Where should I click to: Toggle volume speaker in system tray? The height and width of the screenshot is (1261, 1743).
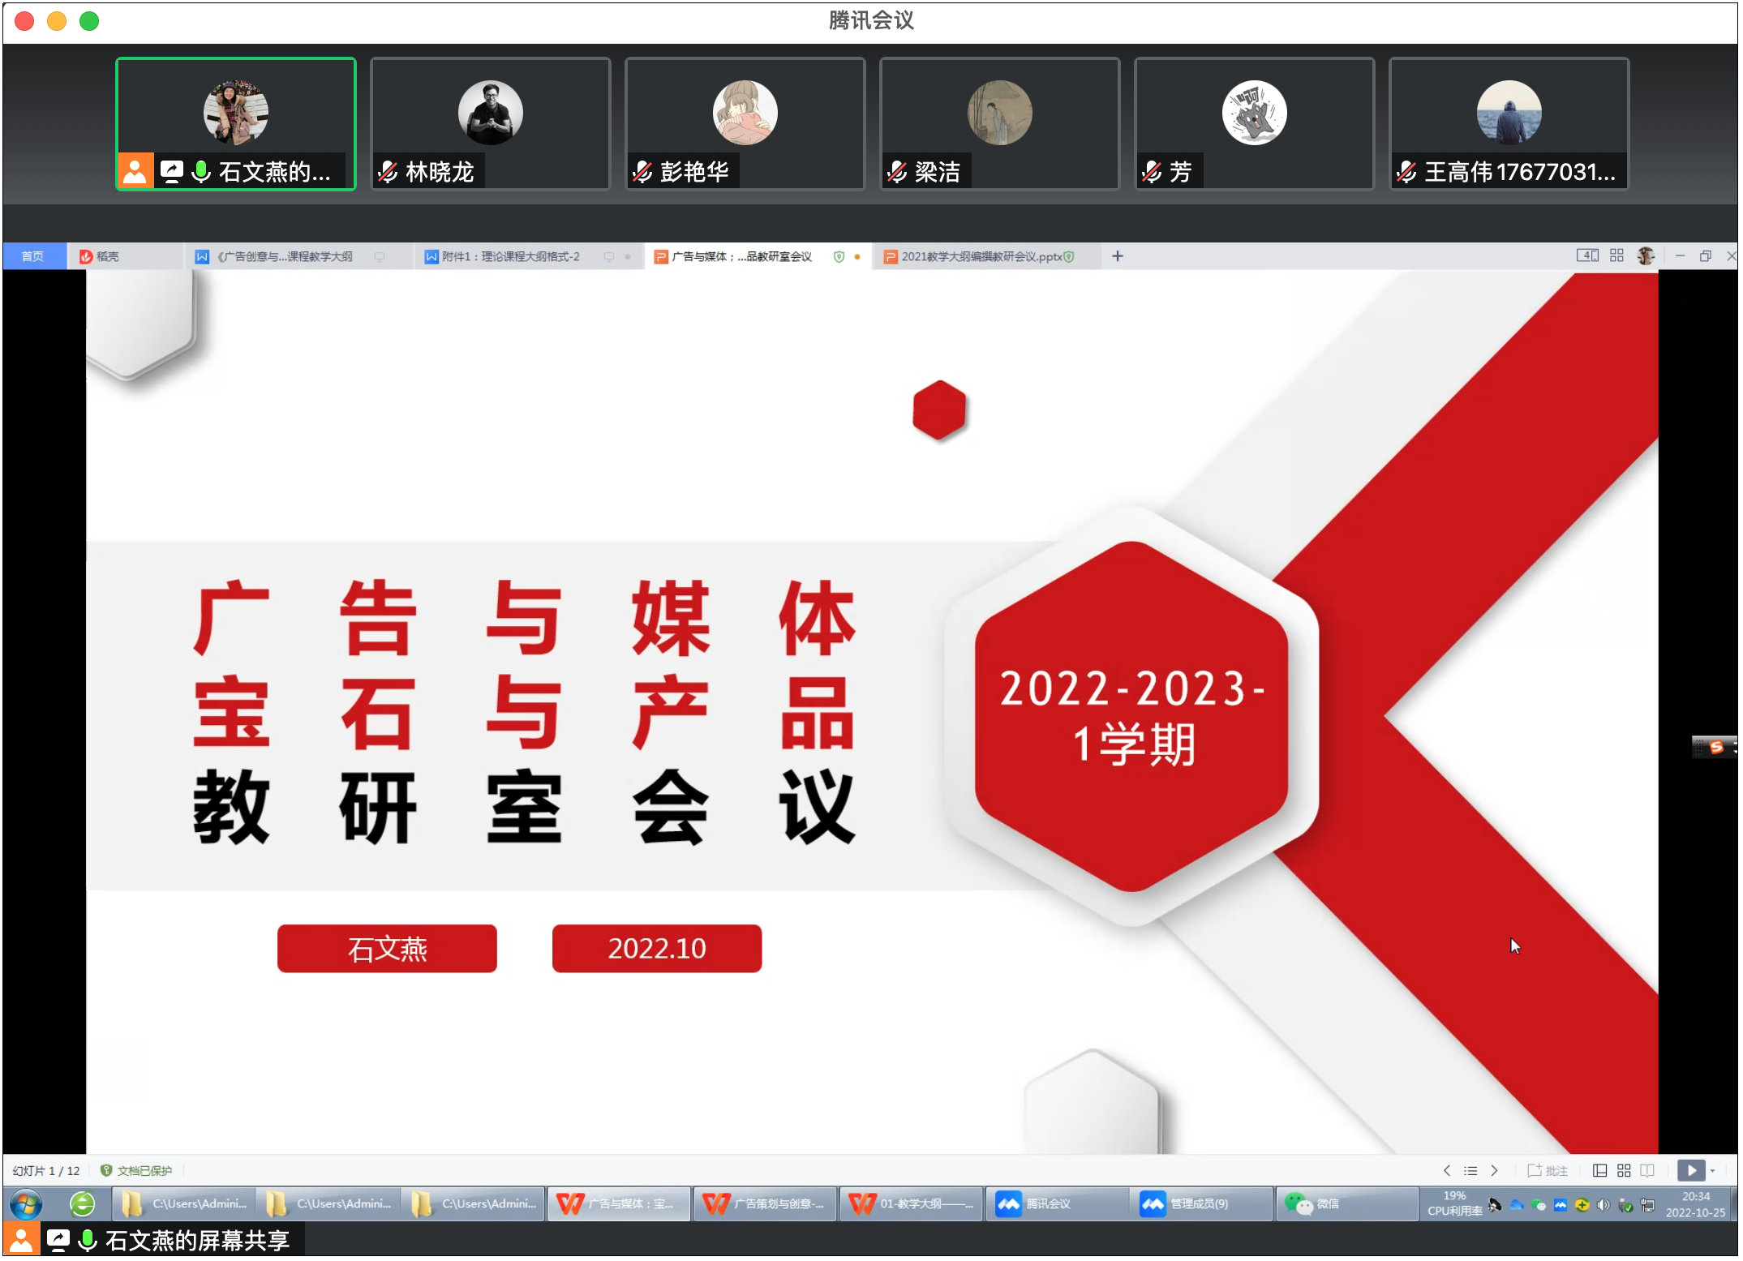(1603, 1205)
